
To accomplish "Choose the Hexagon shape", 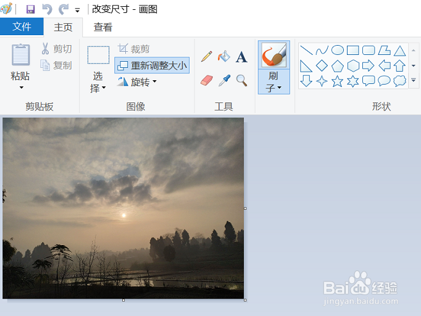I will click(x=353, y=66).
